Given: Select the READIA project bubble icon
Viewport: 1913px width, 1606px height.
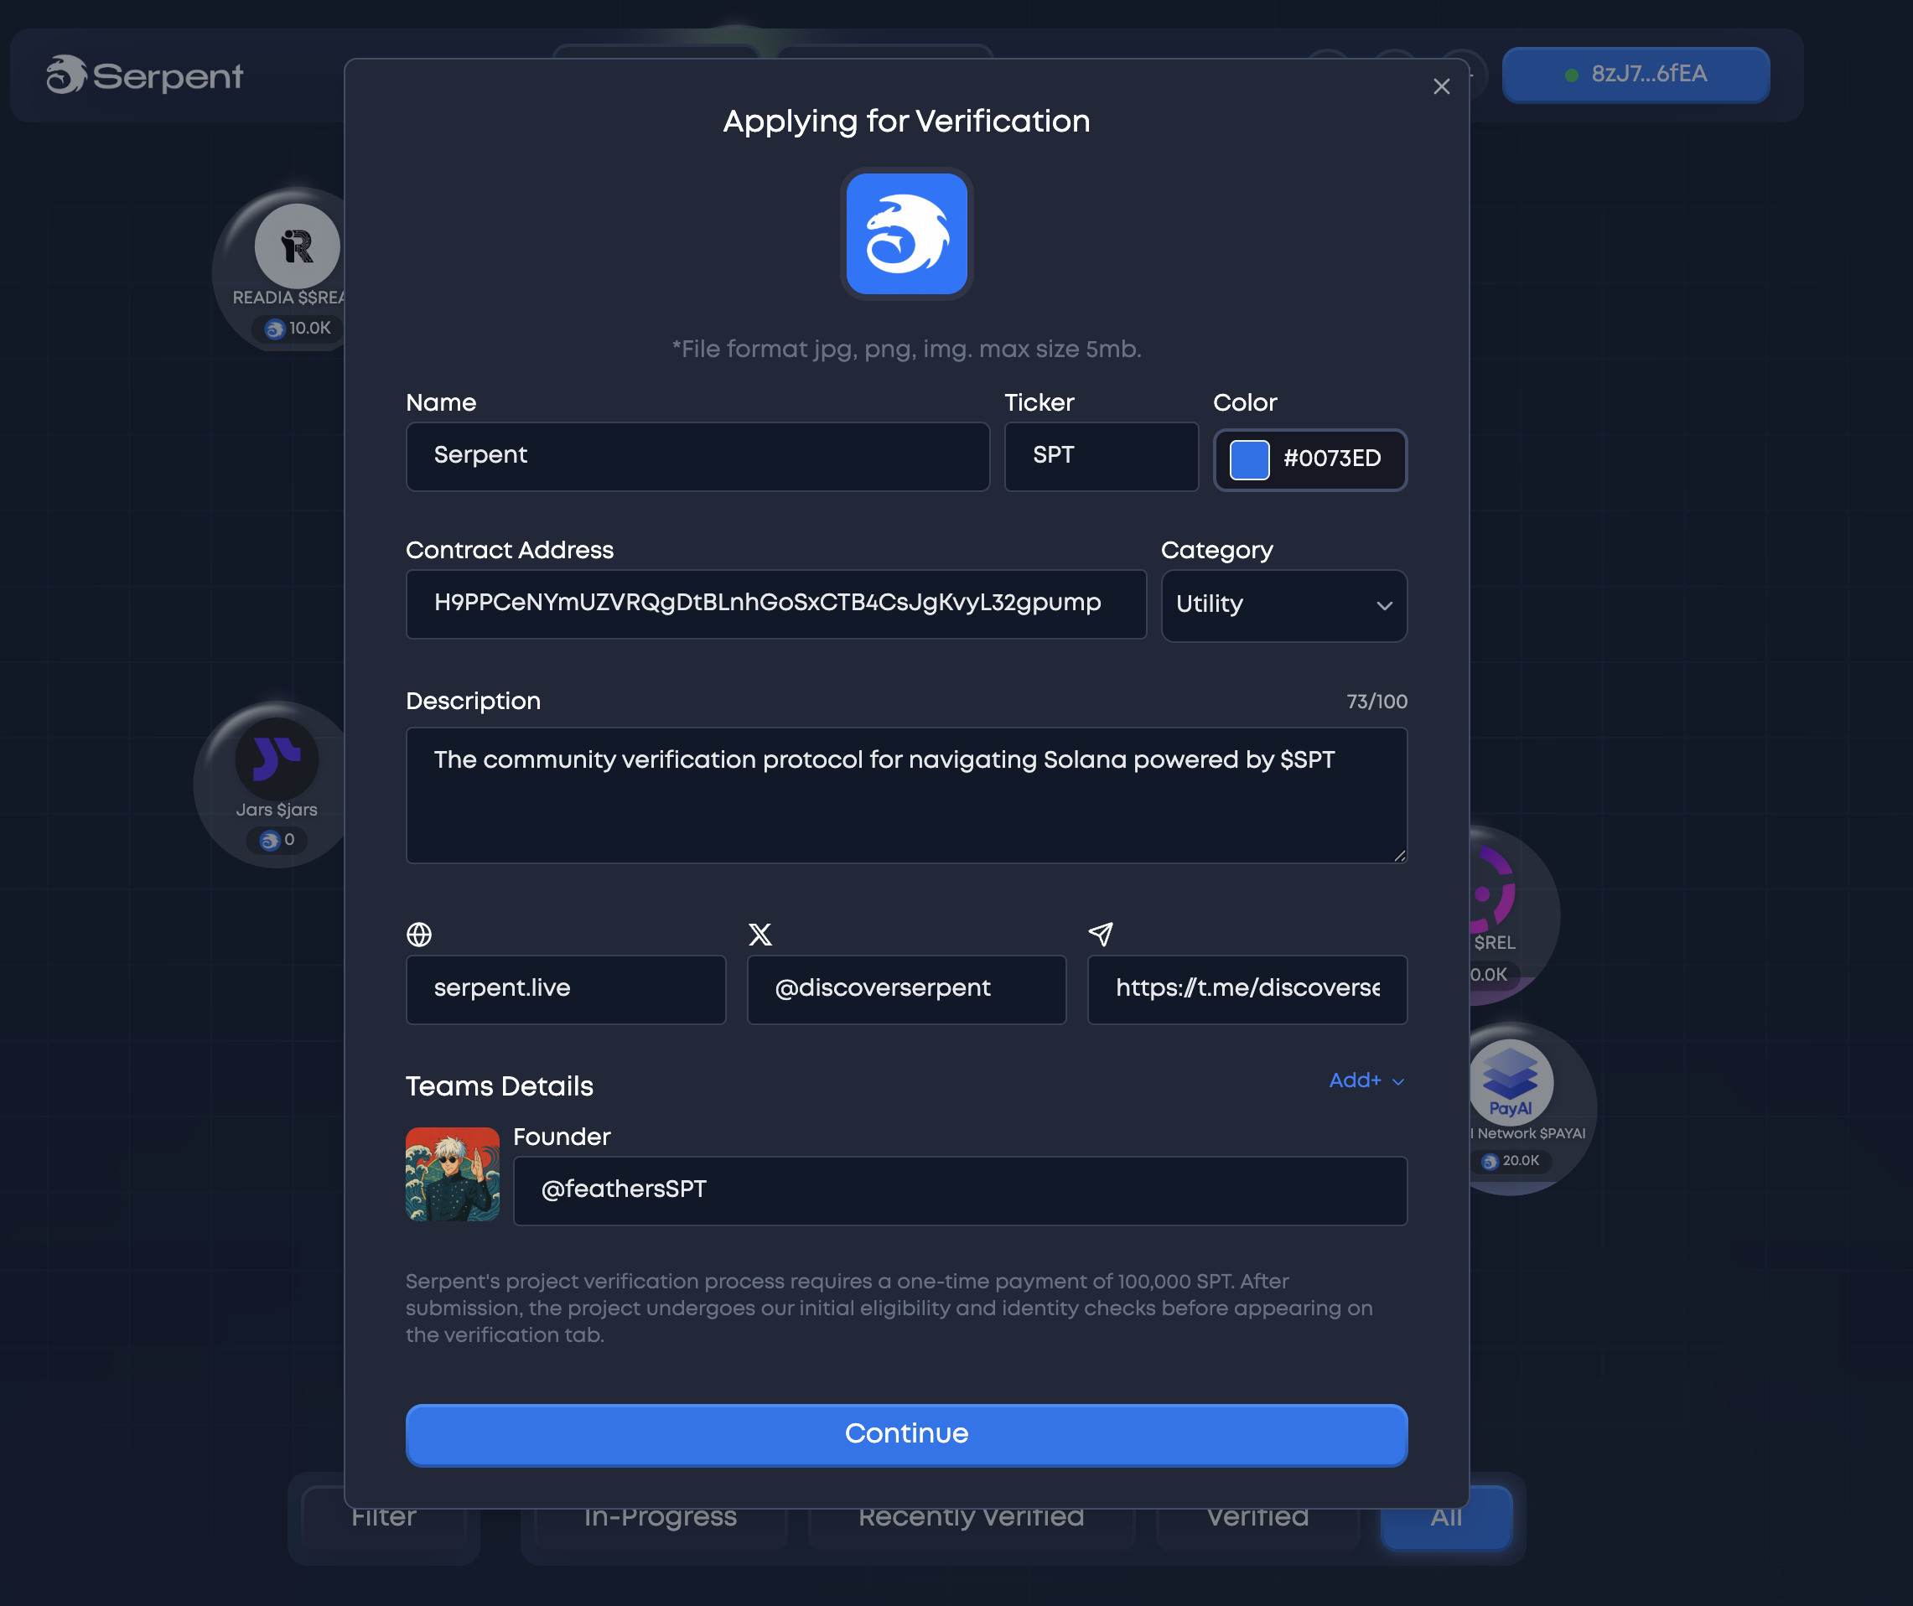Looking at the screenshot, I should (296, 246).
